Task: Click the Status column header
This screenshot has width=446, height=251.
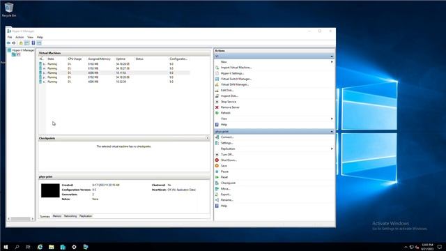Action: click(139, 59)
